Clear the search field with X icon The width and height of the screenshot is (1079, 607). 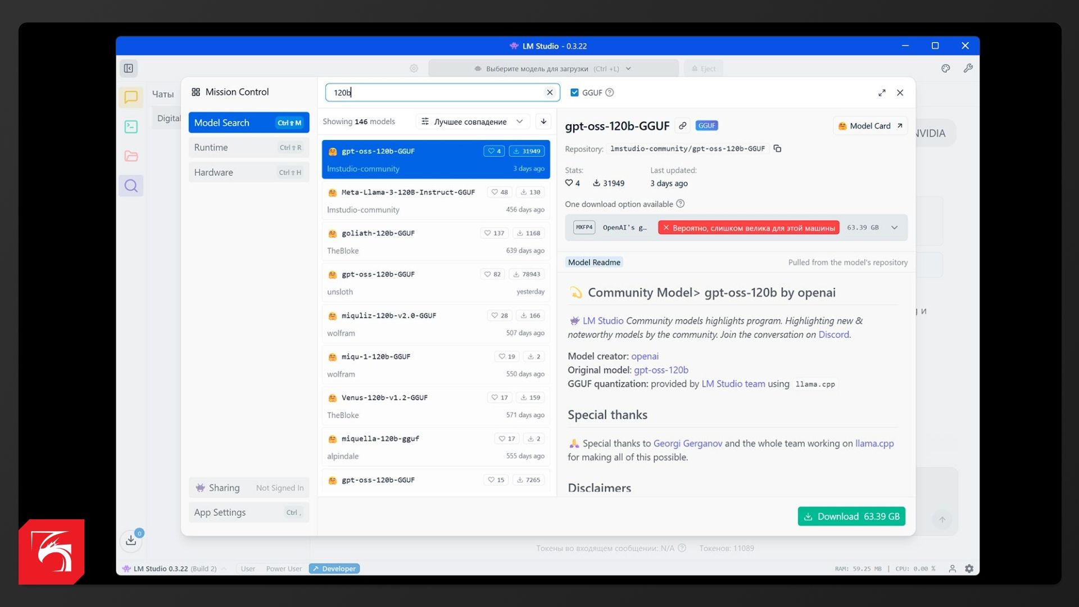click(550, 93)
